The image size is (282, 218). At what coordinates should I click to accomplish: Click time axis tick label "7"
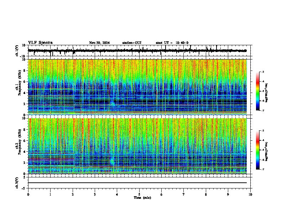coord(184,194)
